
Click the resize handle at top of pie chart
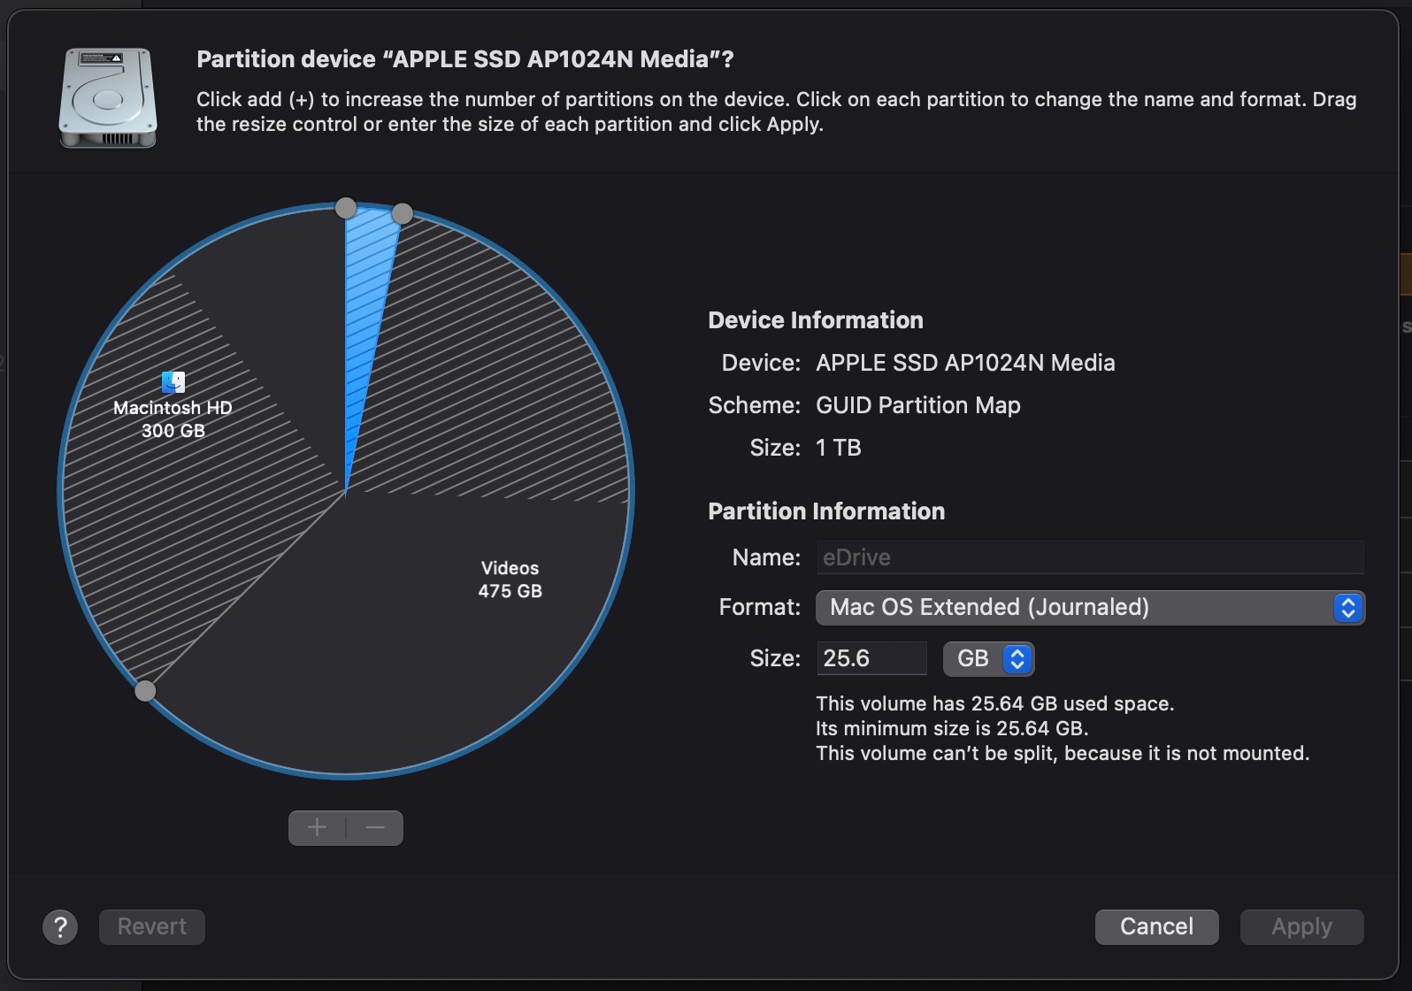[346, 208]
